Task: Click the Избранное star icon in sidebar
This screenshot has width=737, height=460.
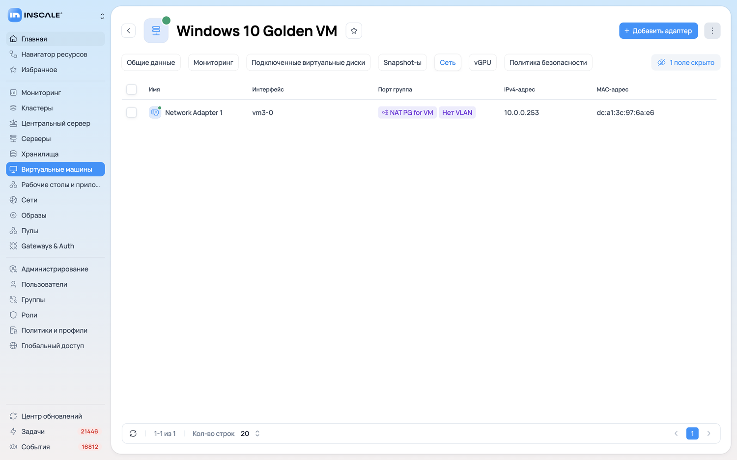Action: 13,70
